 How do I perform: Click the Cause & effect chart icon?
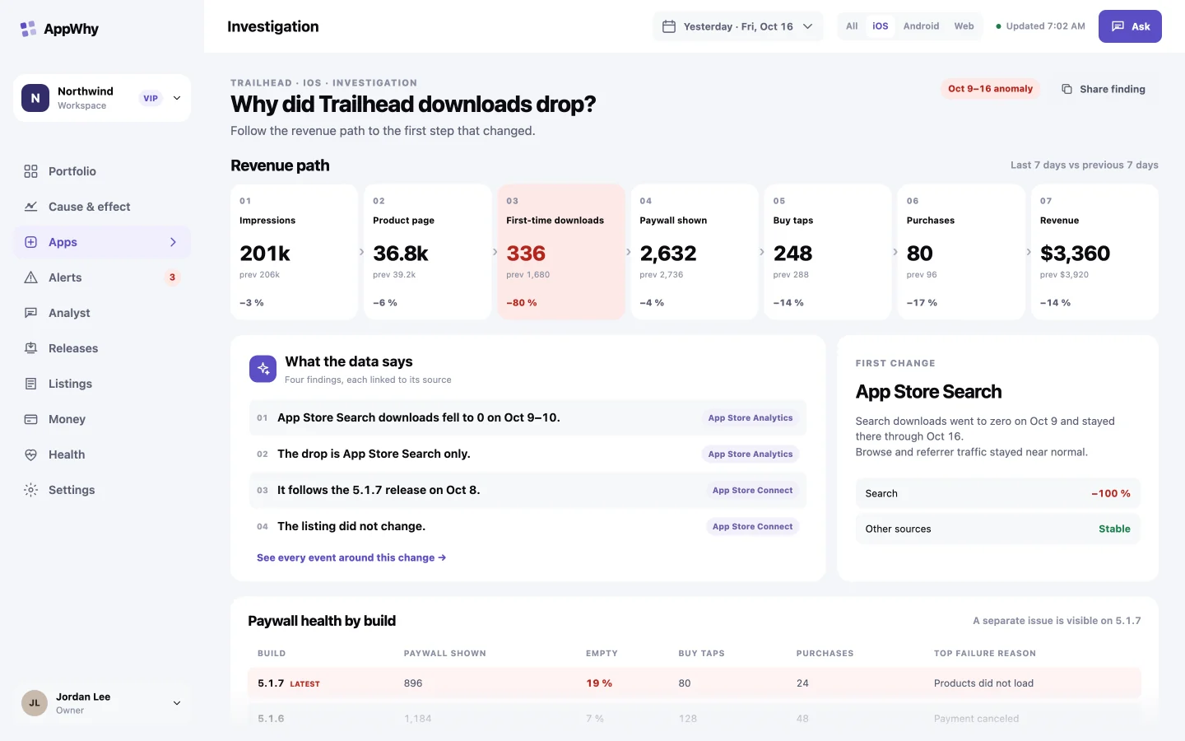[x=31, y=207]
